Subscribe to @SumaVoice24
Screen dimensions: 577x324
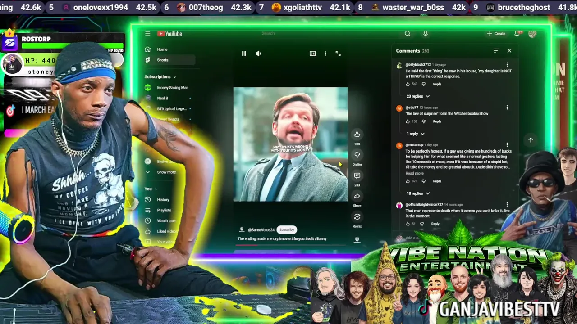(287, 229)
